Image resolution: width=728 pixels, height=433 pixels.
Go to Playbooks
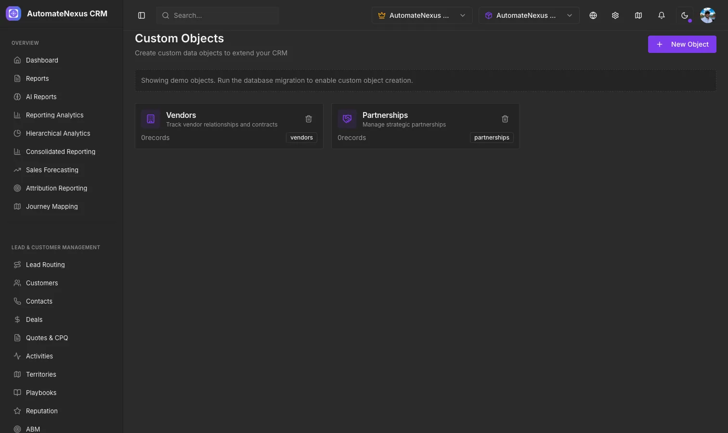click(62, 393)
